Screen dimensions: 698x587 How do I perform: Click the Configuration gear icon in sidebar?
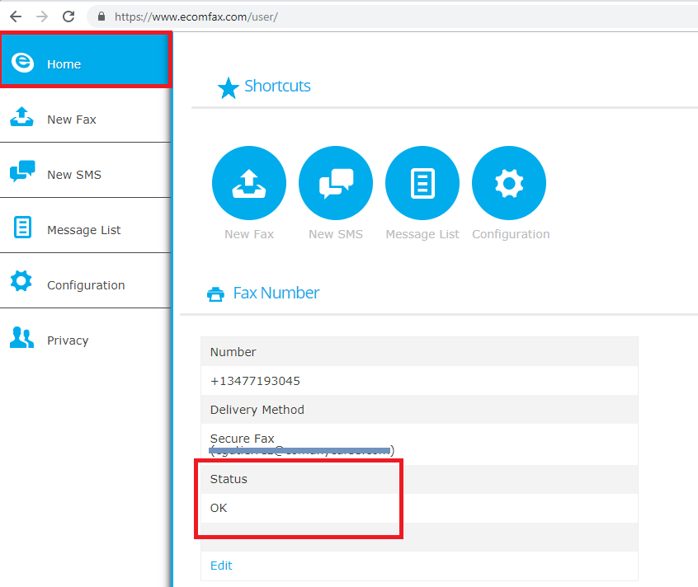pos(21,281)
